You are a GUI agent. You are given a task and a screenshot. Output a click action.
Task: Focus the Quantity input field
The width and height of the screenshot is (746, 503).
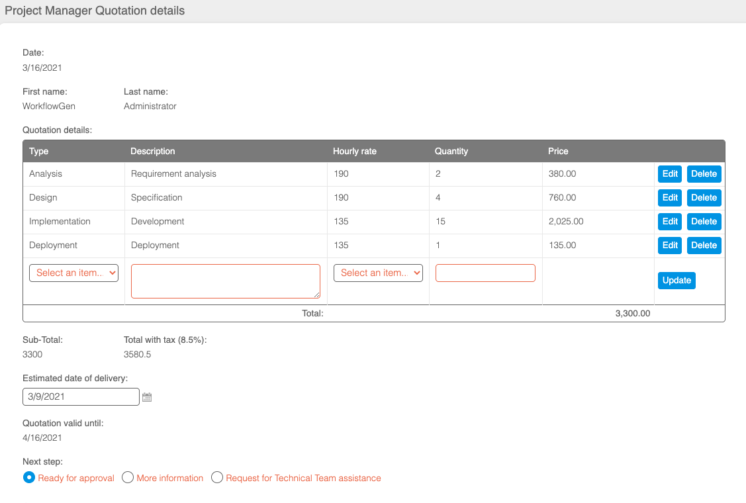click(x=485, y=273)
